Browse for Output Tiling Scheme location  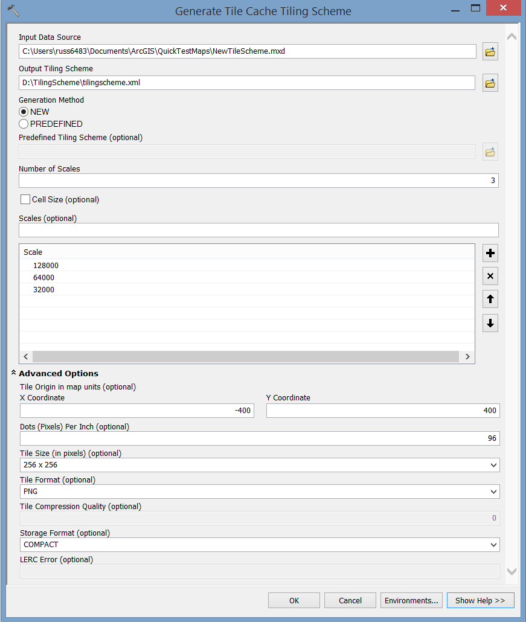click(490, 83)
